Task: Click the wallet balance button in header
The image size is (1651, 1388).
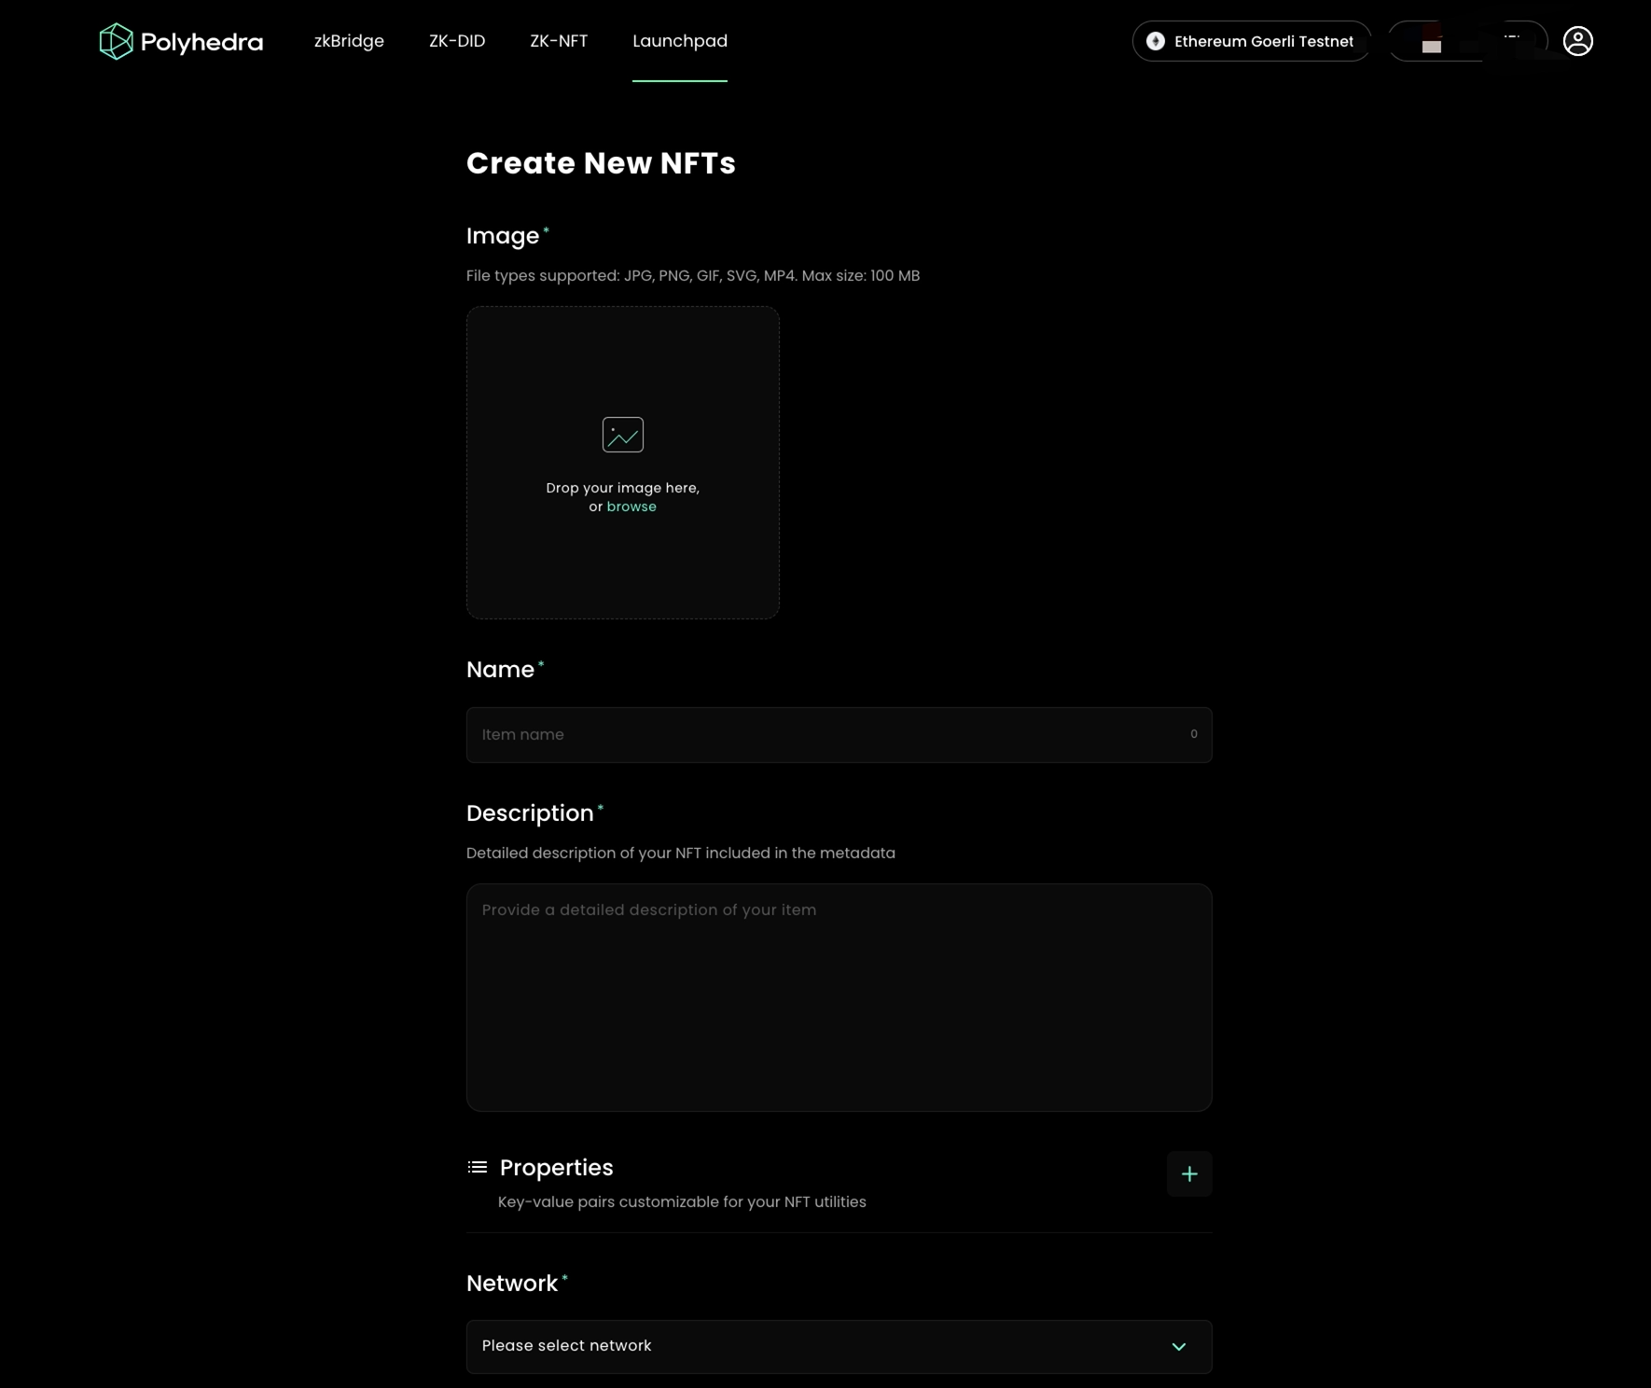Action: coord(1469,41)
